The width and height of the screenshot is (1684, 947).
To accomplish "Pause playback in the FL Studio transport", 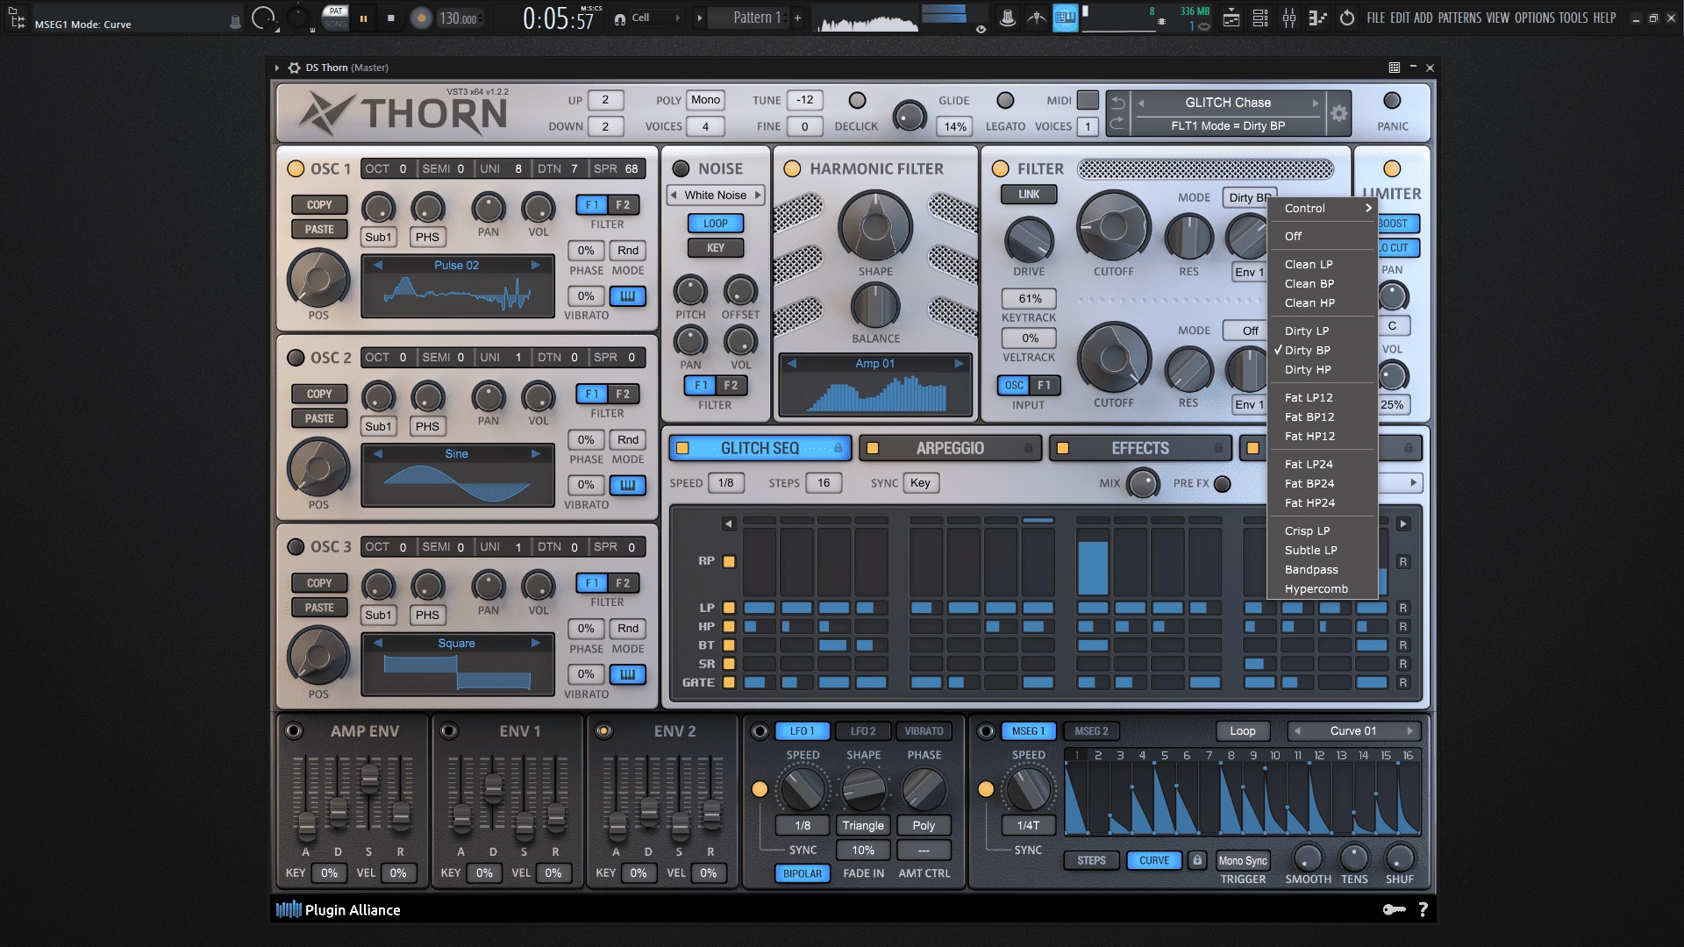I will pos(363,18).
